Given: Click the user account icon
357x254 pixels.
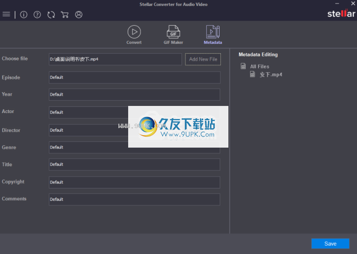Looking at the screenshot, I should [x=79, y=15].
